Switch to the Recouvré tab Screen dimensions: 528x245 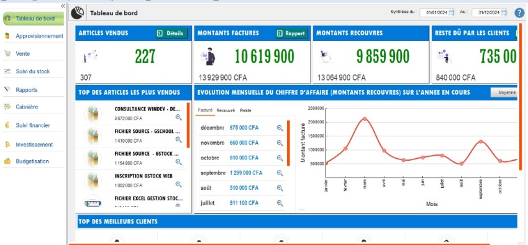click(225, 110)
